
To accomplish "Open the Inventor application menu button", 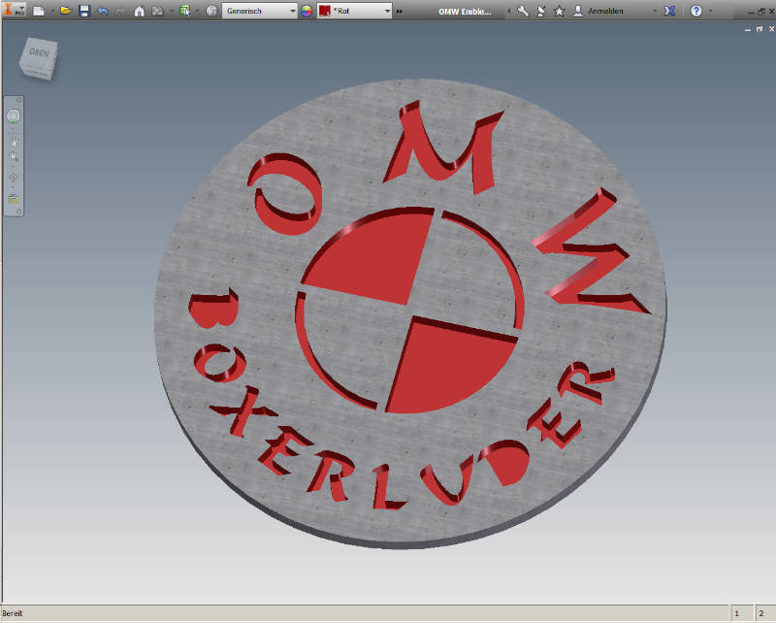I will [x=14, y=9].
